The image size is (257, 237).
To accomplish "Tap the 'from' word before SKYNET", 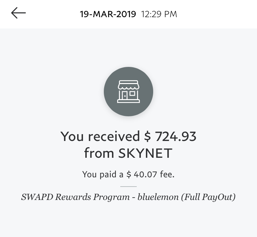I will [99, 153].
